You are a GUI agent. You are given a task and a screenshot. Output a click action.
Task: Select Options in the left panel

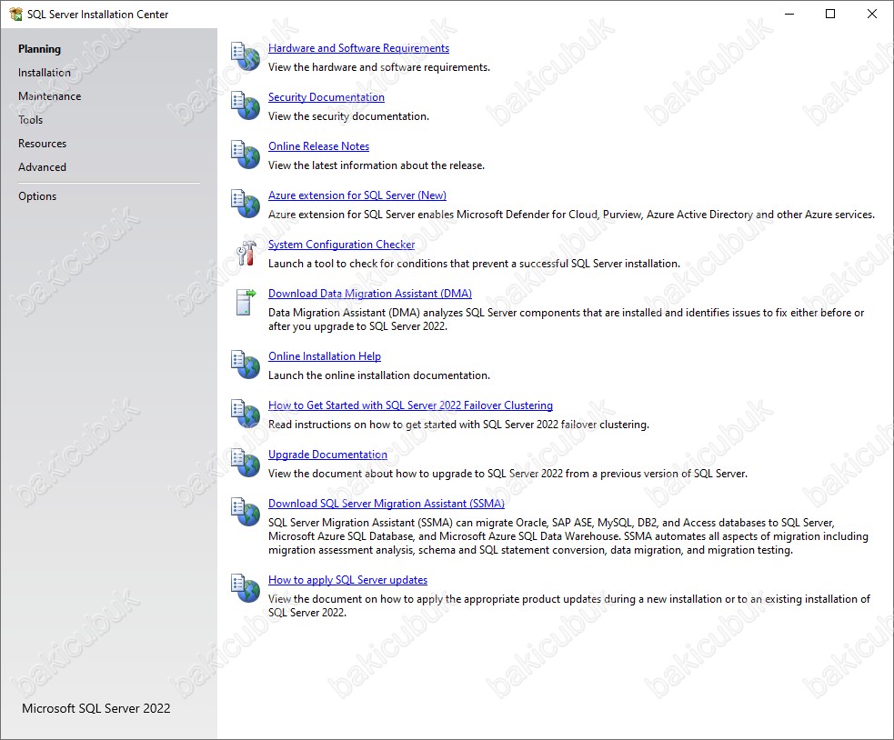click(x=37, y=196)
